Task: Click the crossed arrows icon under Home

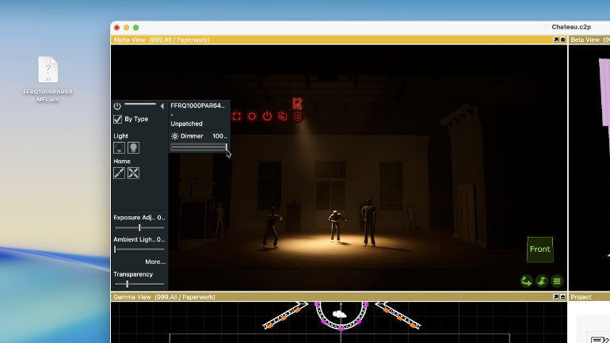Action: coord(134,173)
